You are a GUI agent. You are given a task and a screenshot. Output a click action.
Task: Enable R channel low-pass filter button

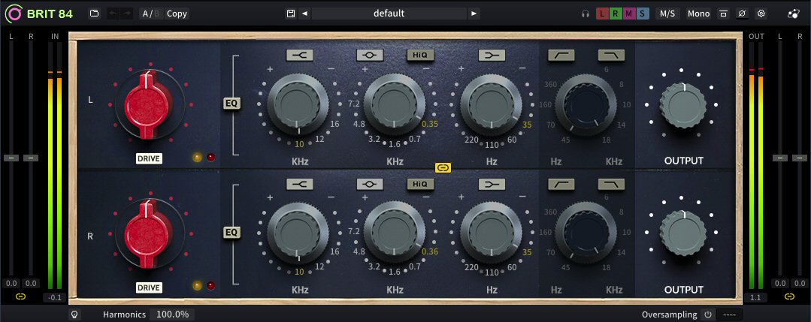[611, 184]
